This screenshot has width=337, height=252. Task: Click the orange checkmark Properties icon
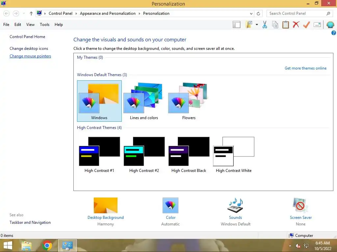[306, 25]
